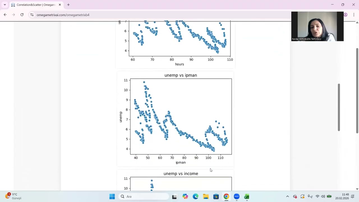This screenshot has width=359, height=202.
Task: Open Microsoft Store from the taskbar
Action: (216, 196)
